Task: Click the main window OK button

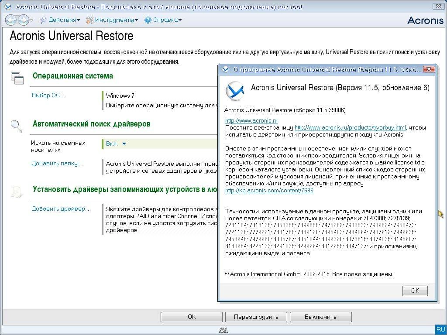Action: (192, 317)
